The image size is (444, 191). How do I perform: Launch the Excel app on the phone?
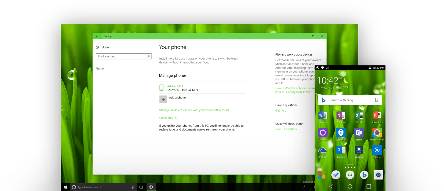(359, 115)
